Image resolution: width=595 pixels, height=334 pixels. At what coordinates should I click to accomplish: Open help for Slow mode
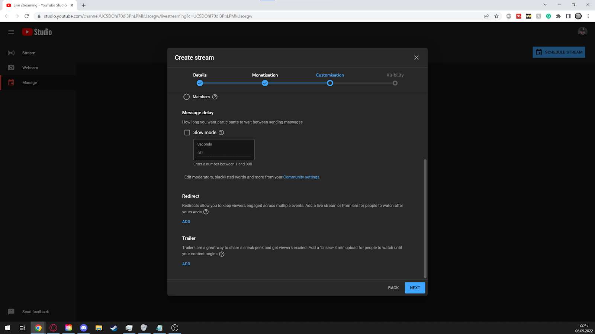tap(221, 132)
